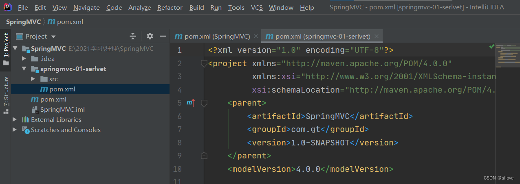Open the Analyze menu
Image resolution: width=520 pixels, height=184 pixels.
[x=140, y=7]
